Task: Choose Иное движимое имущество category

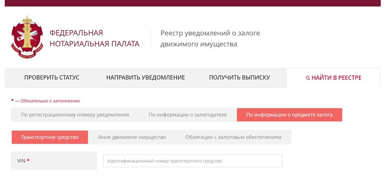Action: (x=132, y=137)
